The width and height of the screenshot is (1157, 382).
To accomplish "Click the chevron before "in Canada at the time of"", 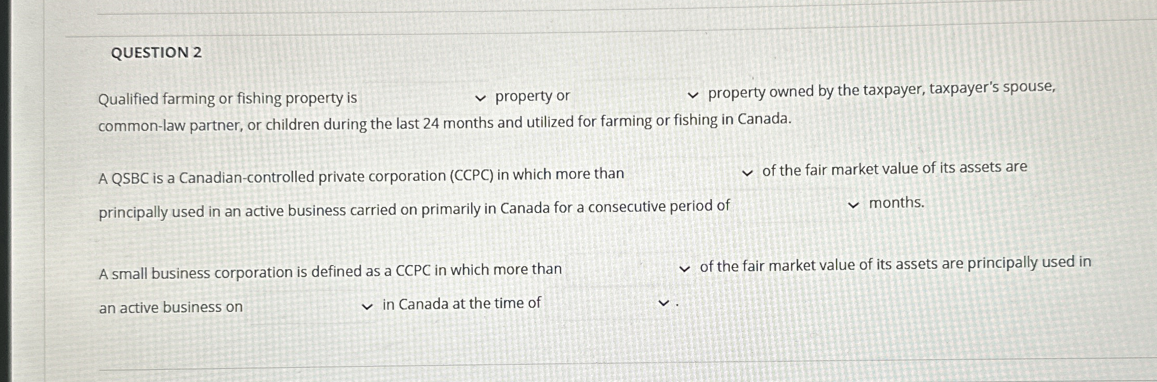I will click(x=367, y=306).
